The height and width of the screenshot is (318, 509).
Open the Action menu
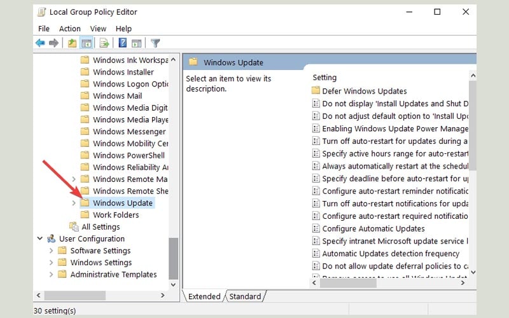(x=70, y=29)
